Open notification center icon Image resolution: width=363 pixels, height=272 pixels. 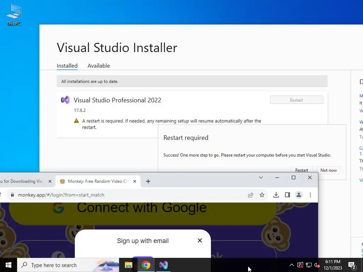[x=352, y=265]
